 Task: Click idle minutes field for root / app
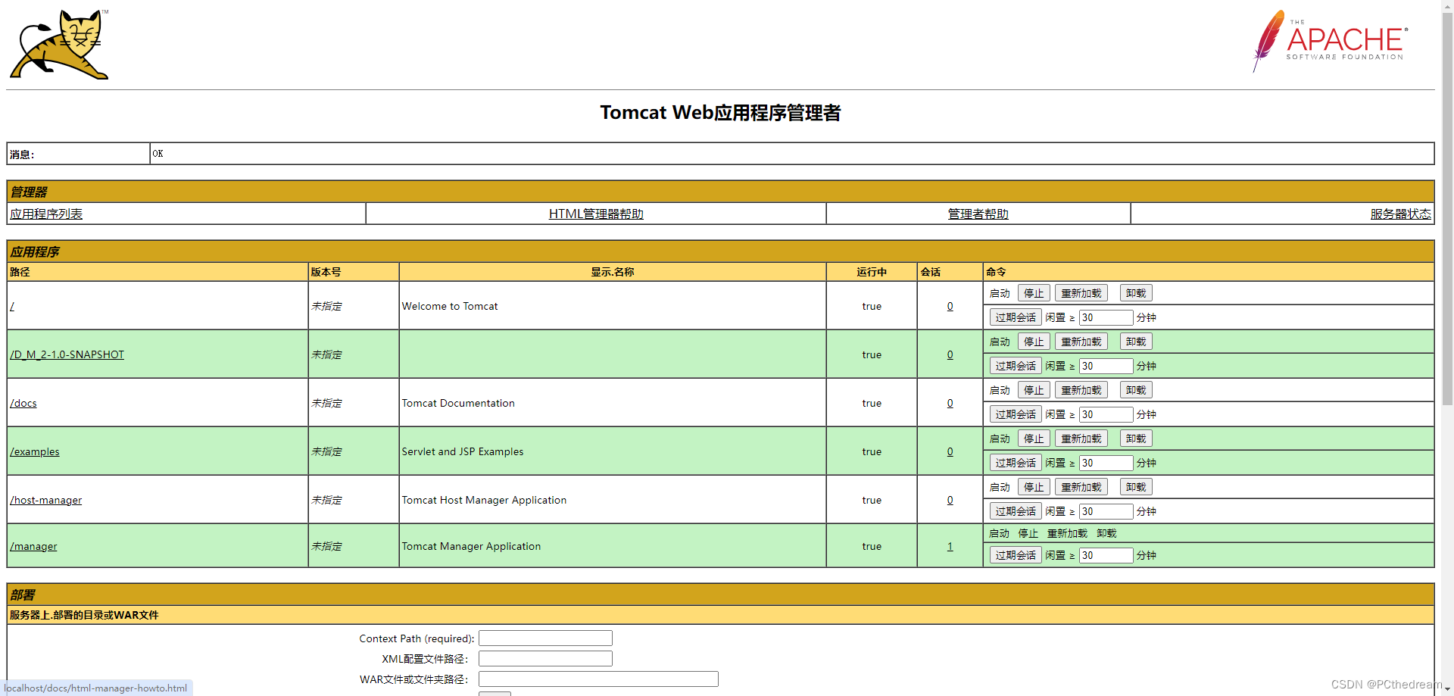1106,317
